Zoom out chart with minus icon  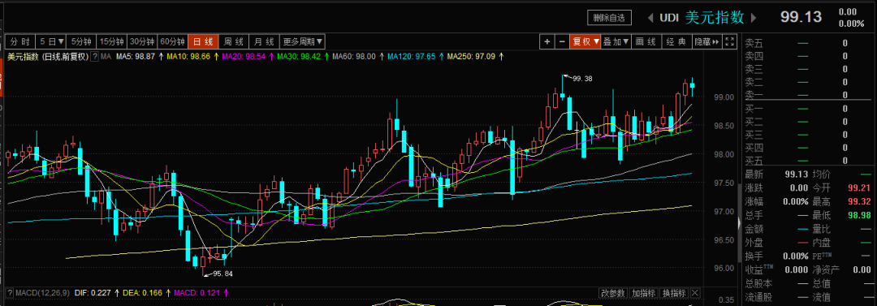561,41
